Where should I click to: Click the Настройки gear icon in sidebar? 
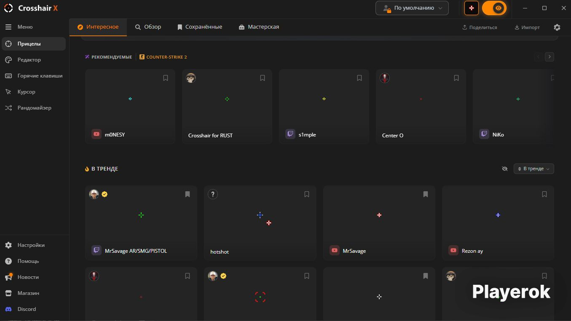8,245
